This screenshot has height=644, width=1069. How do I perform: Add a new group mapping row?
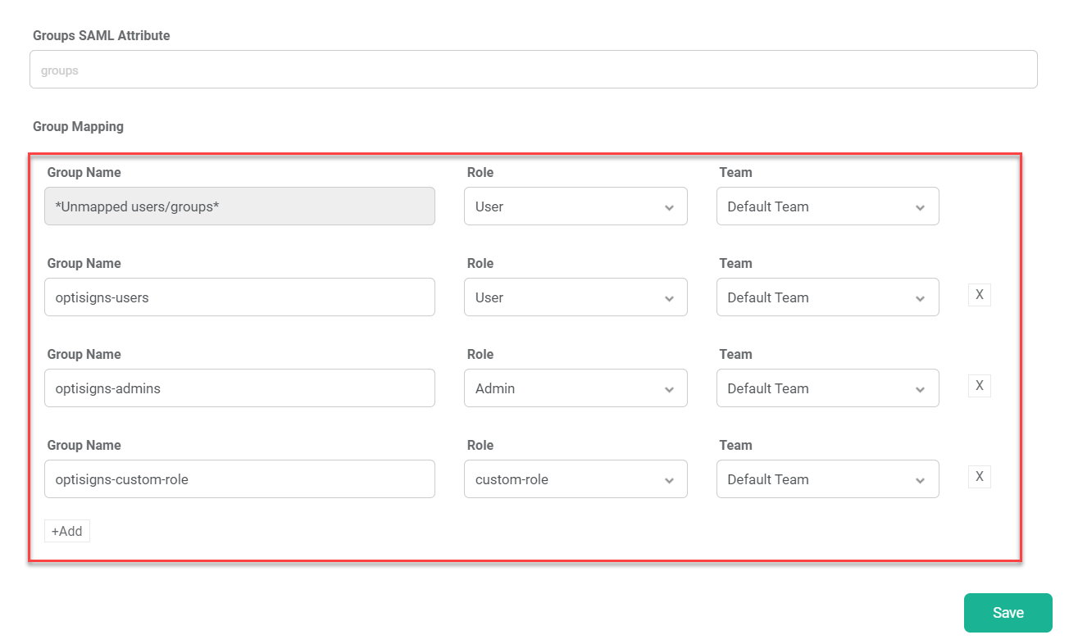click(67, 531)
